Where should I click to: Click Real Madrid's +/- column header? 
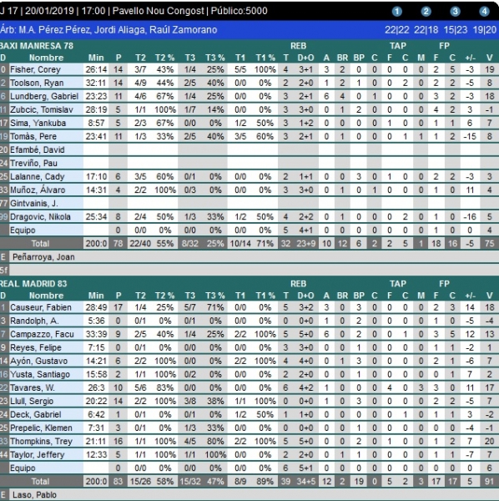[471, 296]
